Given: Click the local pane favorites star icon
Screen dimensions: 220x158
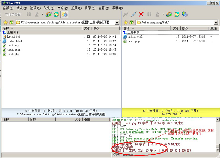Looking at the screenshot, I should tap(5, 23).
